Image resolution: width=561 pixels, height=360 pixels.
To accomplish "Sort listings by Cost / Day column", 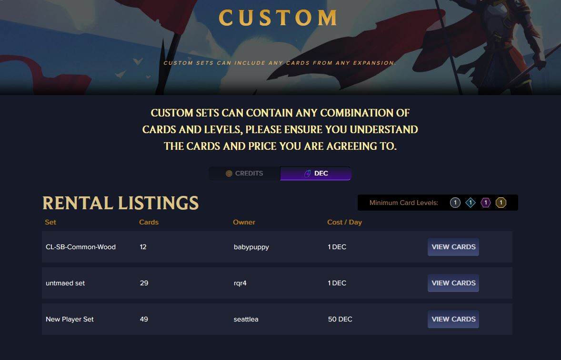I will tap(344, 222).
